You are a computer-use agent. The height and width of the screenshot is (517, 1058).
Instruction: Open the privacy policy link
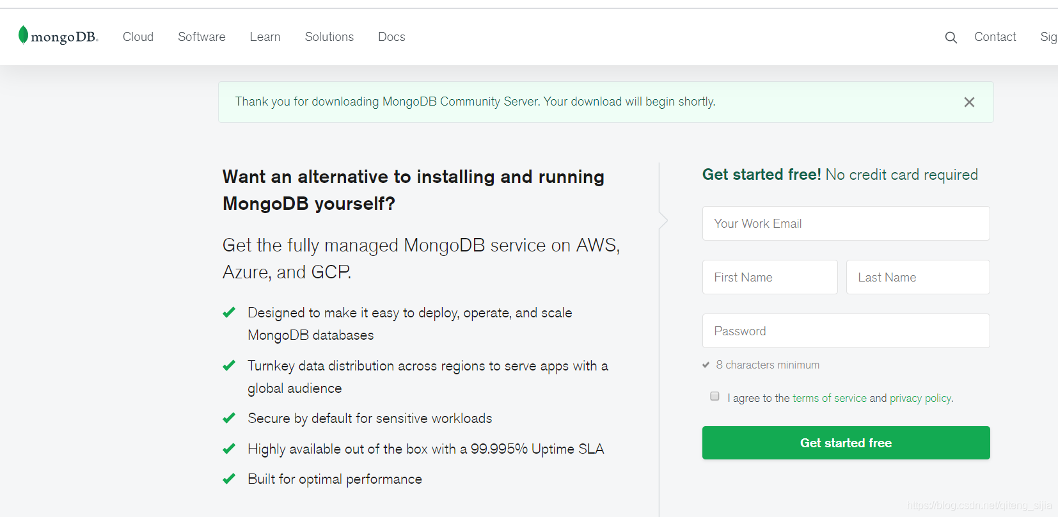[920, 398]
